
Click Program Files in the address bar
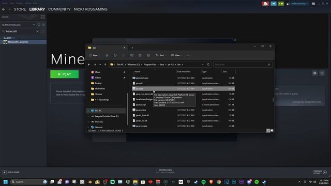click(150, 65)
